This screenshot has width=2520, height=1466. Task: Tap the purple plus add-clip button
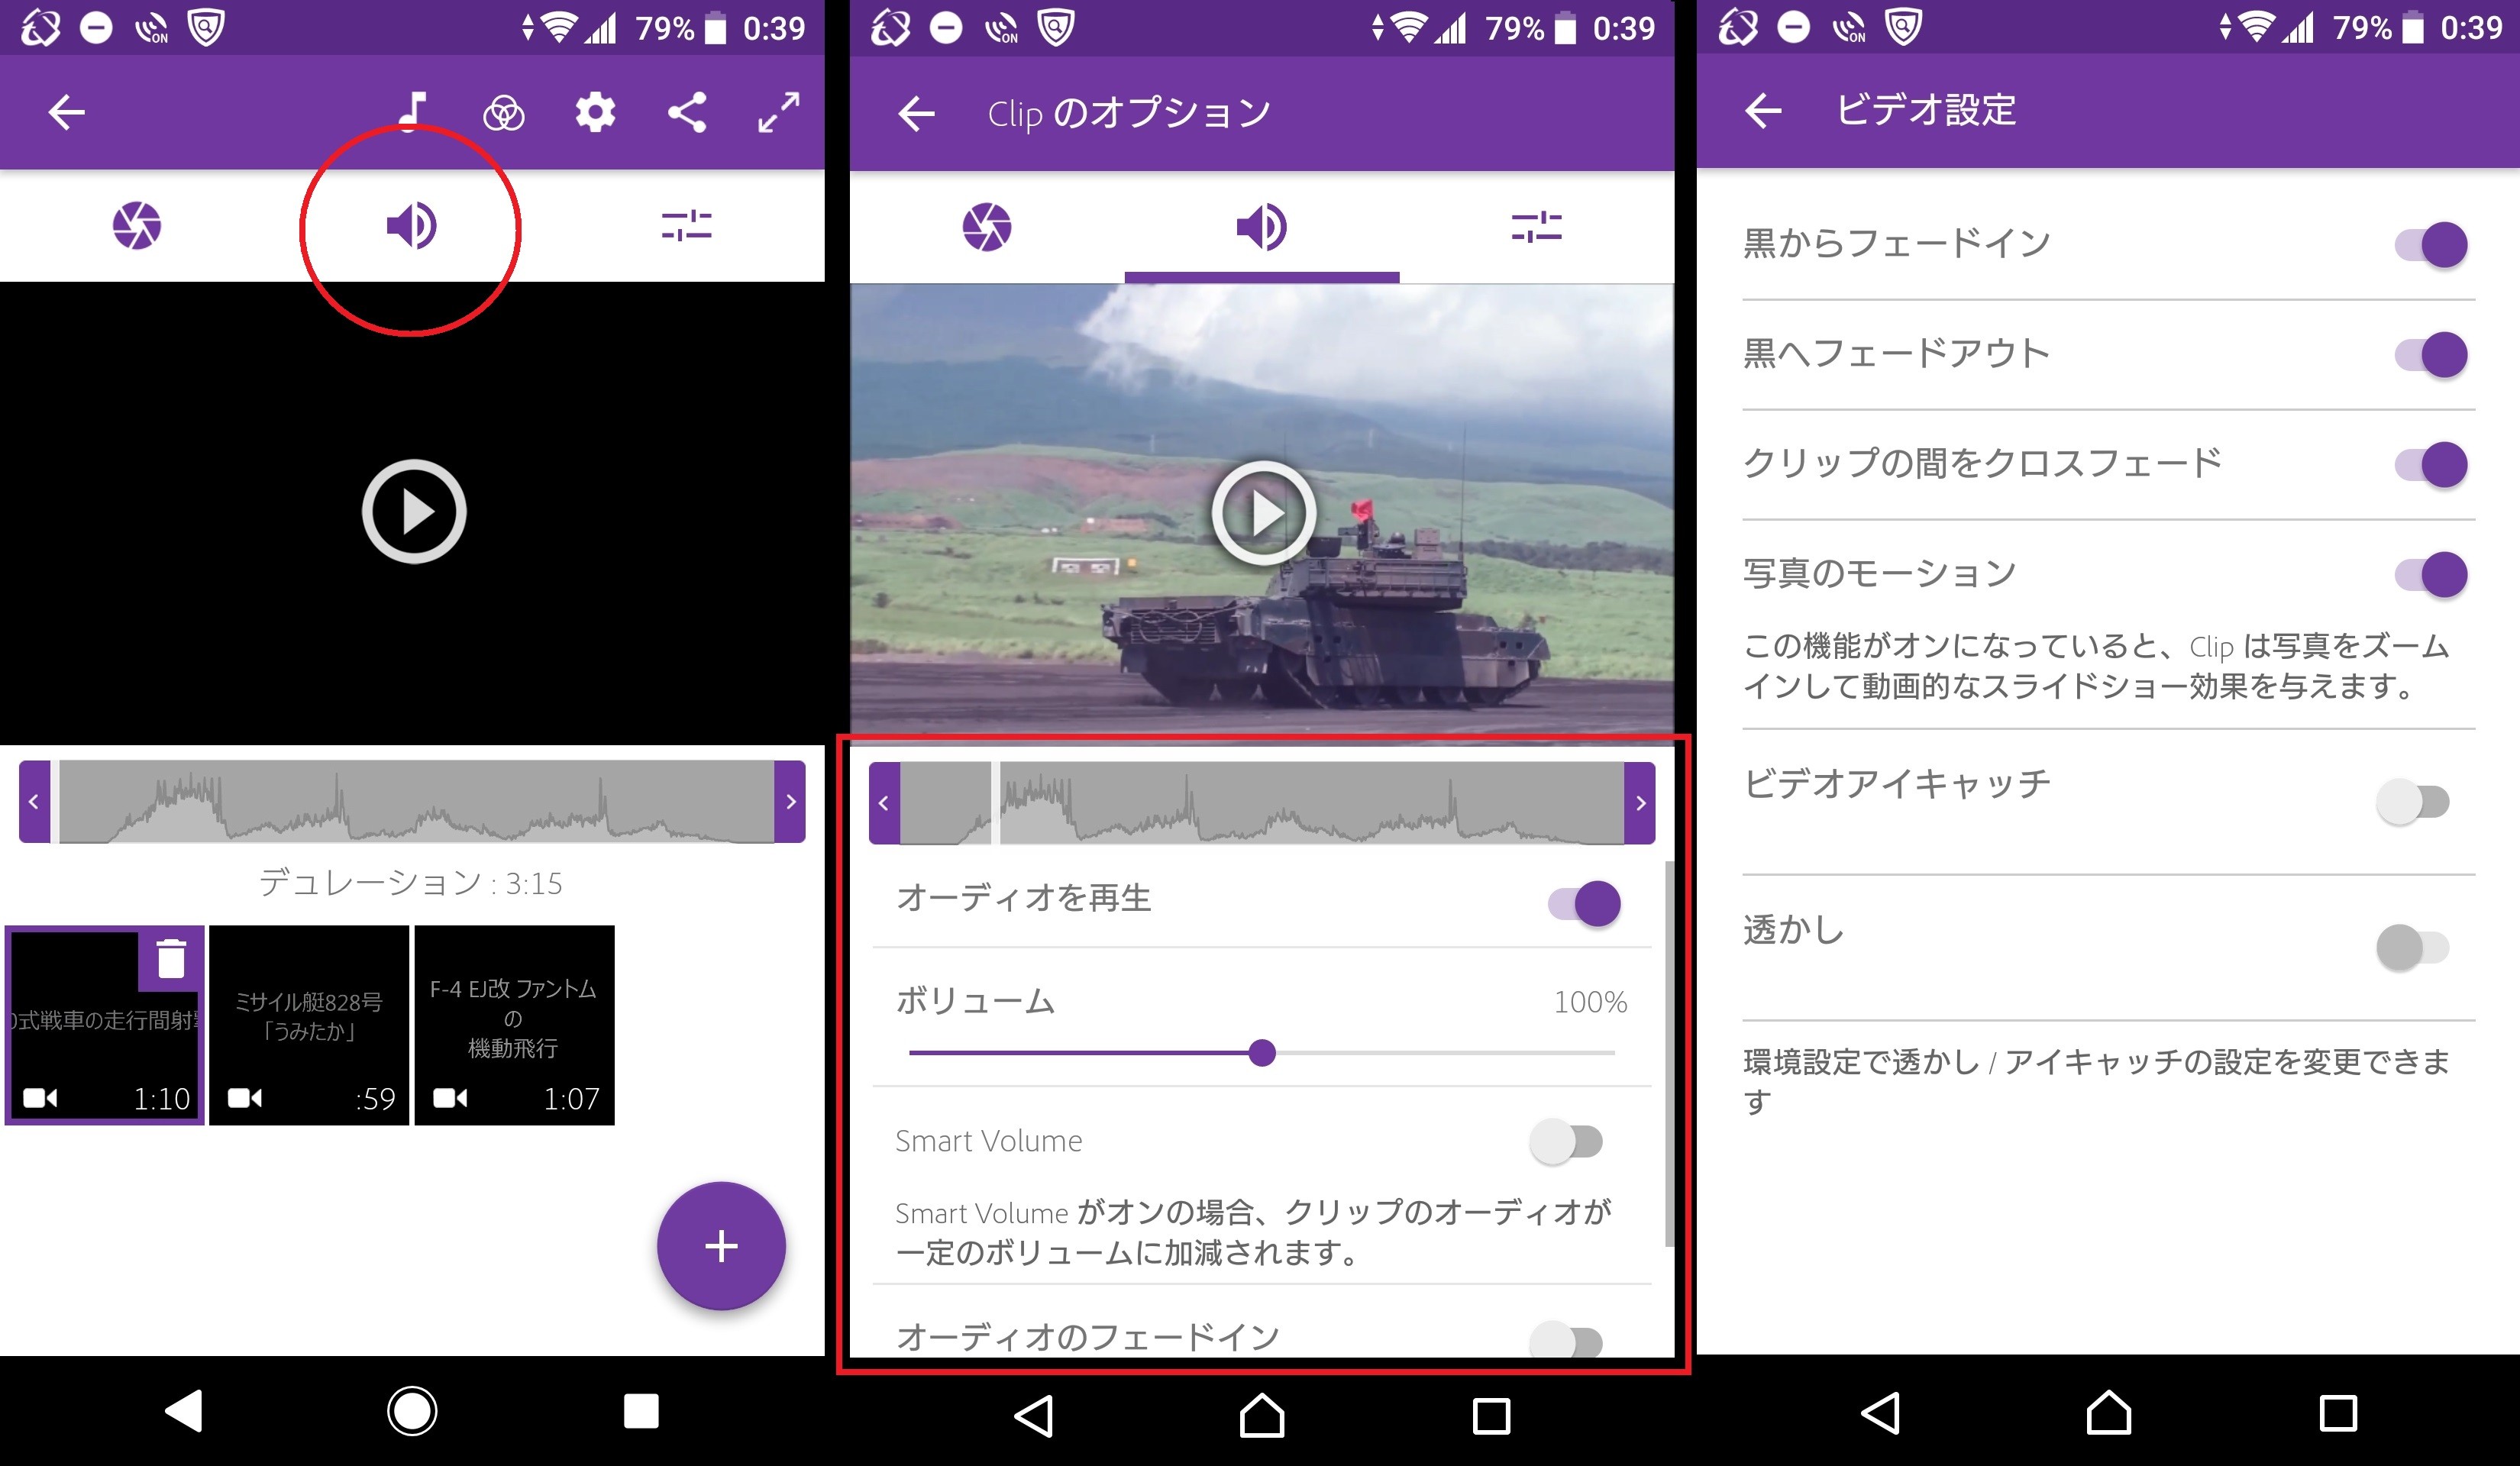(x=720, y=1246)
